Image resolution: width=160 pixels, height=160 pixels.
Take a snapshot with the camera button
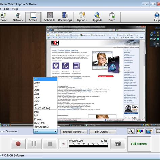[x=118, y=144]
